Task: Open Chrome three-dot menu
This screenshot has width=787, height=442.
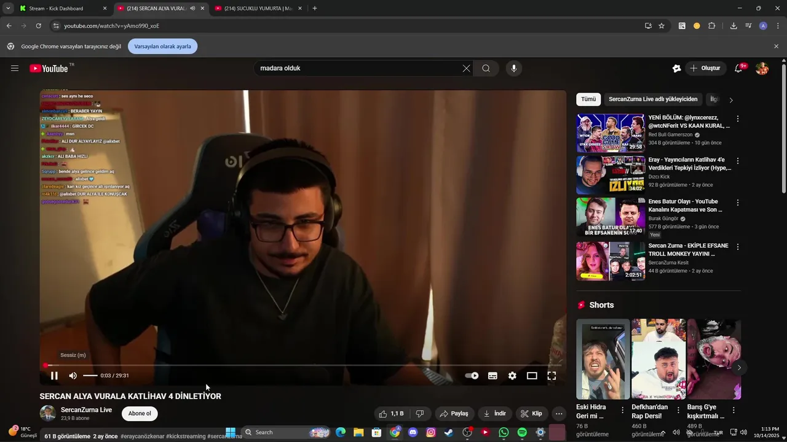Action: (778, 26)
